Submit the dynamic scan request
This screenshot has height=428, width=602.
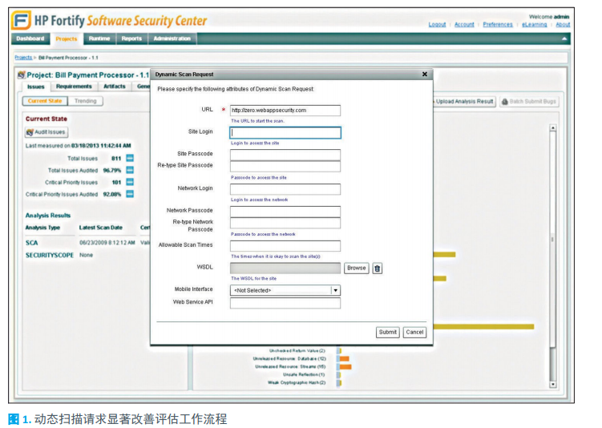coord(387,332)
